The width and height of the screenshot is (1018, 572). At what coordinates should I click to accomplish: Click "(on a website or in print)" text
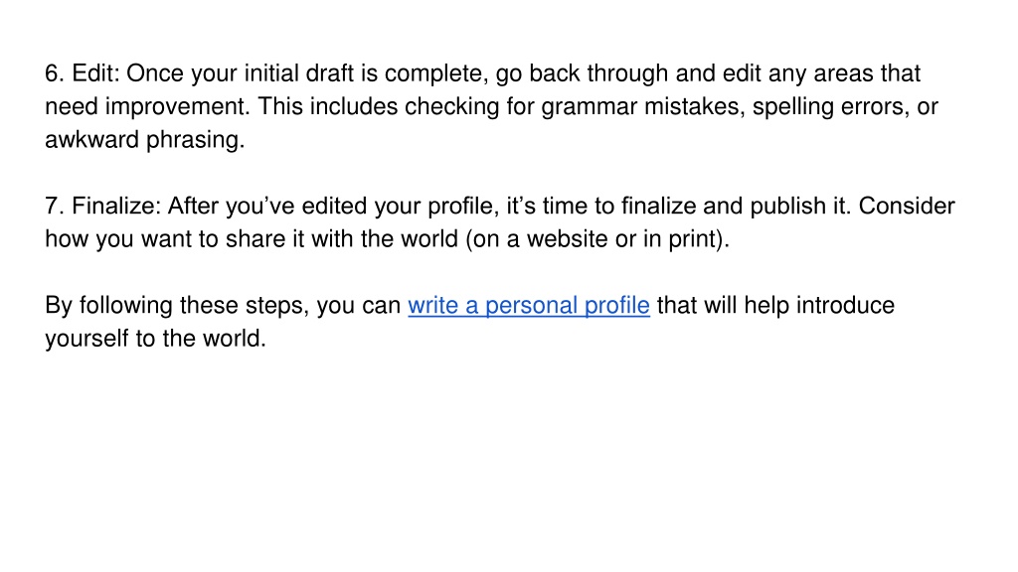point(597,239)
